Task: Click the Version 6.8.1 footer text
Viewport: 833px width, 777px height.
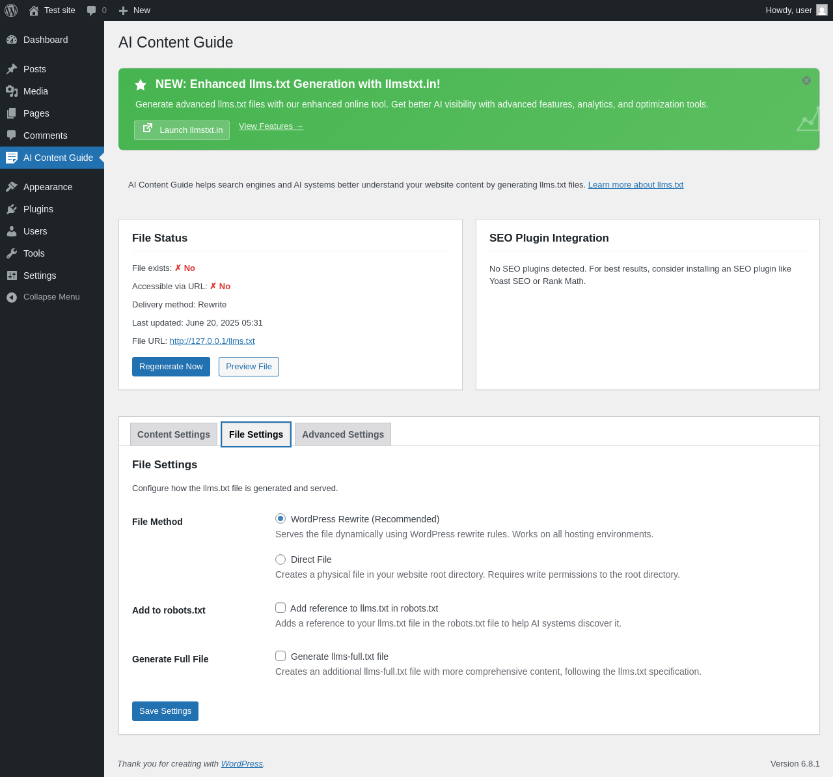Action: click(795, 764)
